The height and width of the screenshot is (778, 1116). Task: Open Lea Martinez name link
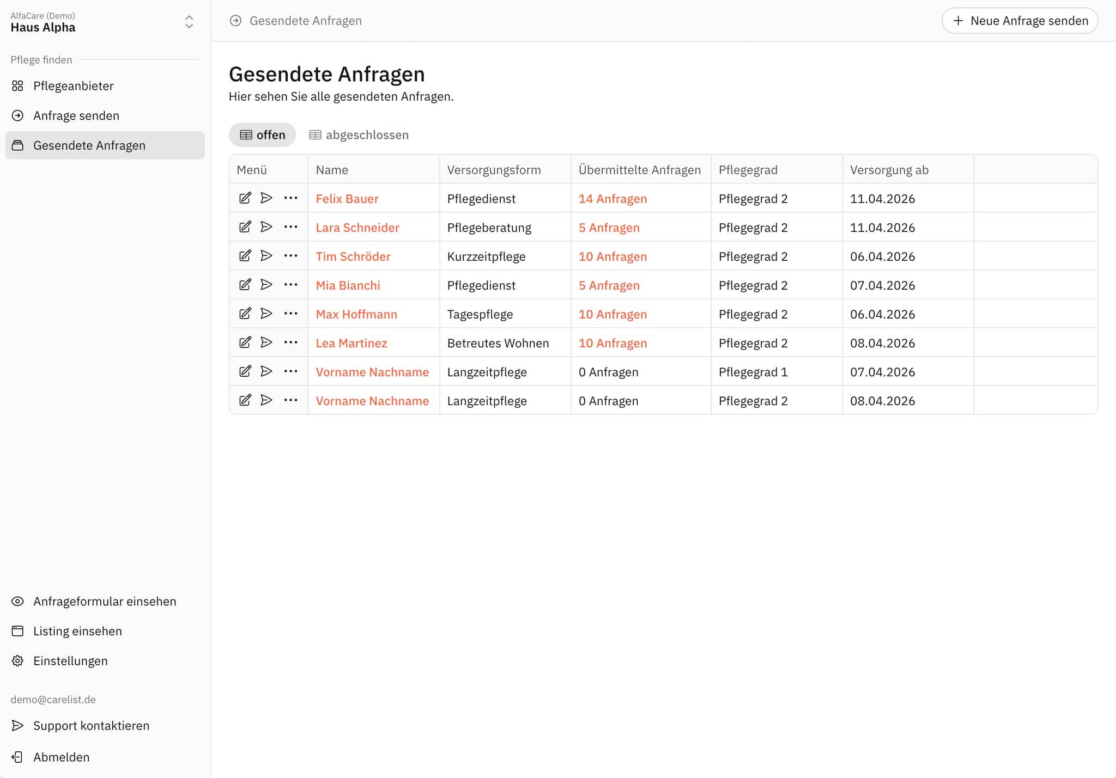click(351, 343)
